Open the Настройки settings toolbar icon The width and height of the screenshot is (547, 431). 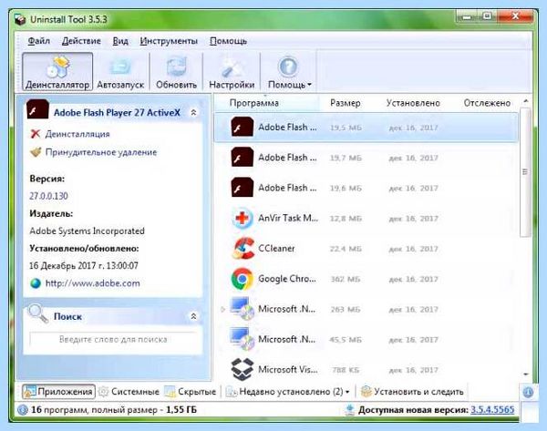(232, 71)
